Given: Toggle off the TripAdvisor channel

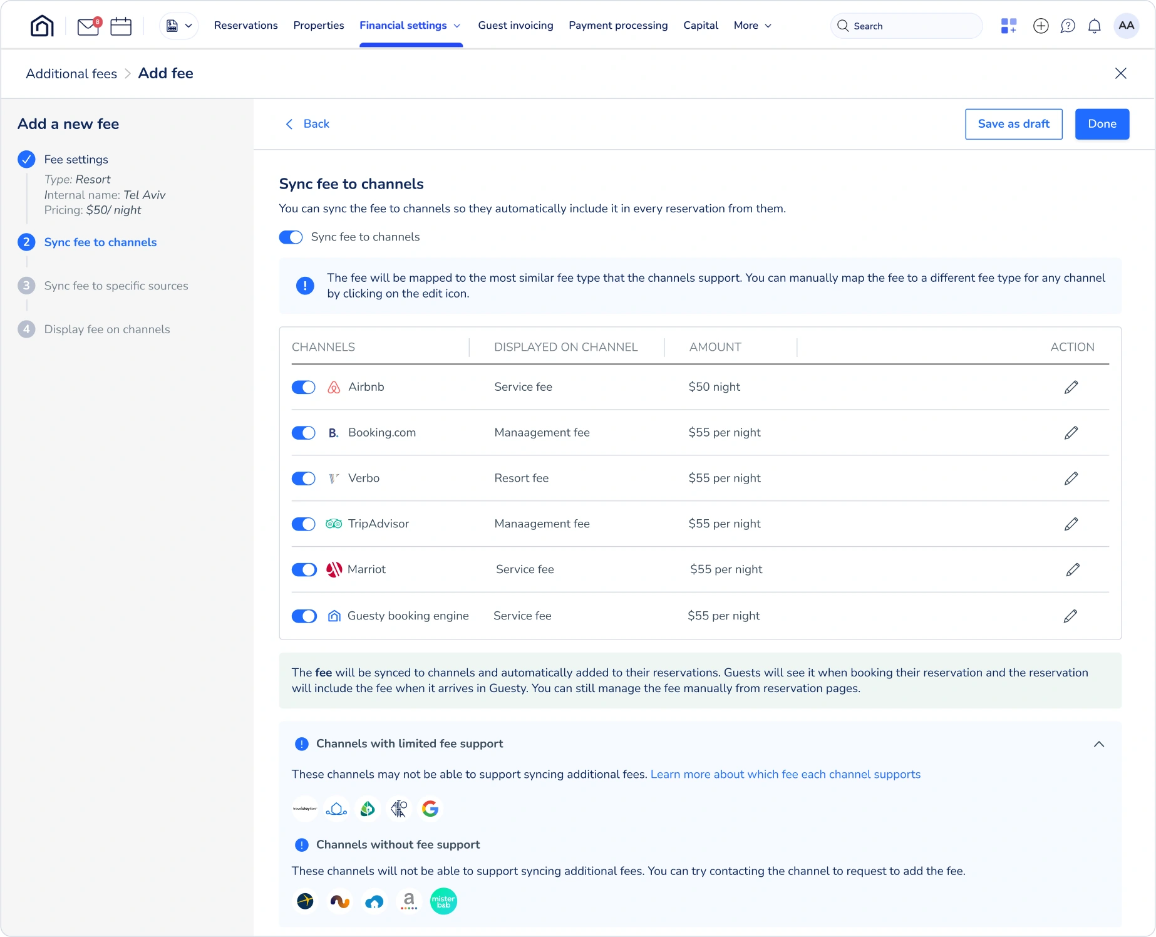Looking at the screenshot, I should [304, 524].
